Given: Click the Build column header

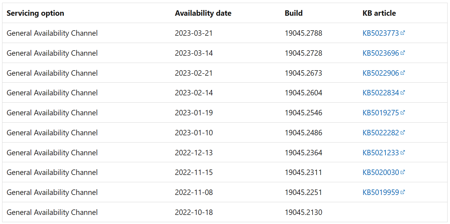Looking at the screenshot, I should click(x=294, y=13).
